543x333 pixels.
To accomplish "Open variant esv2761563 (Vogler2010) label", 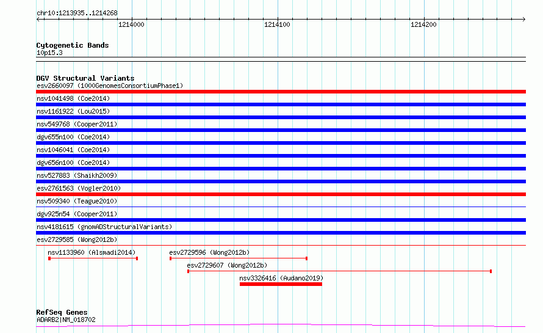I will (79, 188).
